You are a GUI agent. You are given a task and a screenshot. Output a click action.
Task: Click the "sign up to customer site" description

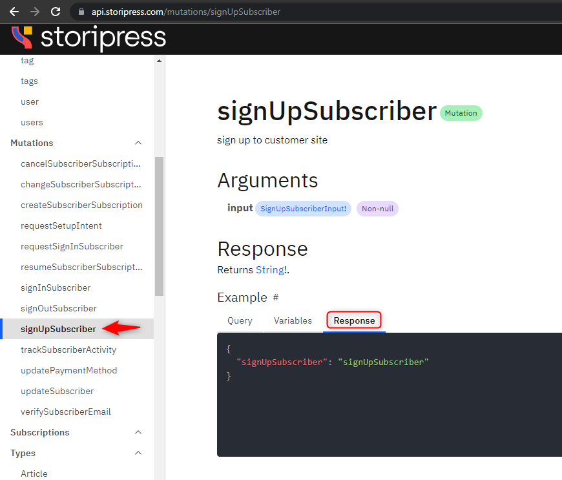[272, 140]
